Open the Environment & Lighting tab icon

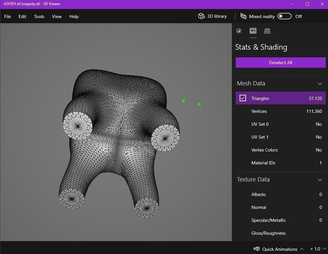239,31
